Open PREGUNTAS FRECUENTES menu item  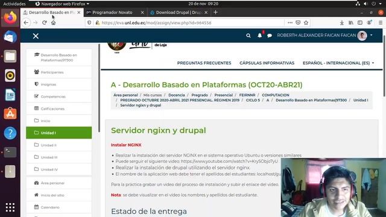tap(204, 63)
